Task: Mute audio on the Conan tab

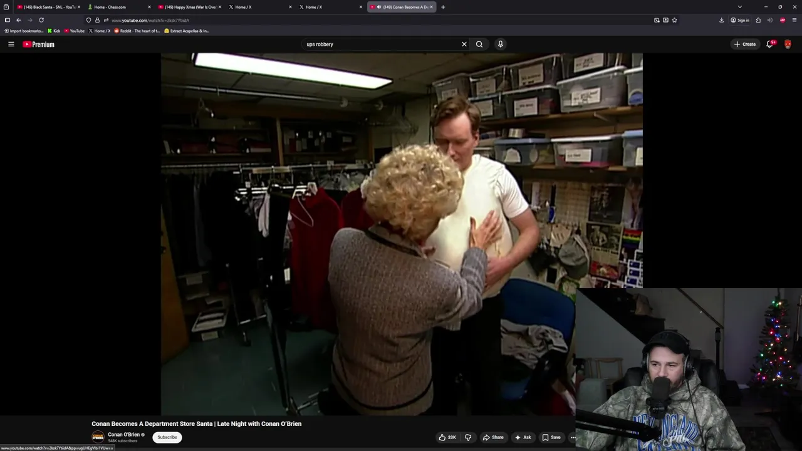Action: 379,7
